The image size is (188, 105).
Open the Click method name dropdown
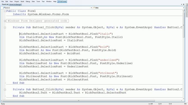pos(184,8)
